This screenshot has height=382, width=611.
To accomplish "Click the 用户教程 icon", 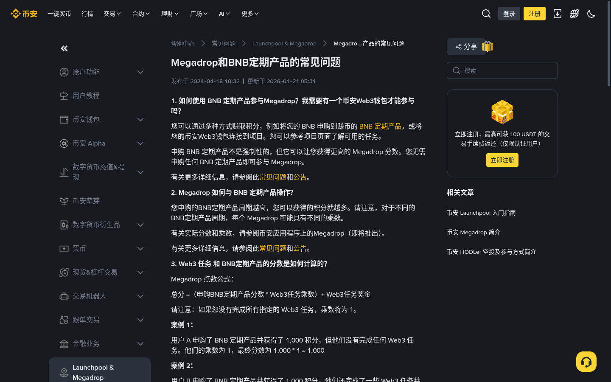I will tap(64, 96).
